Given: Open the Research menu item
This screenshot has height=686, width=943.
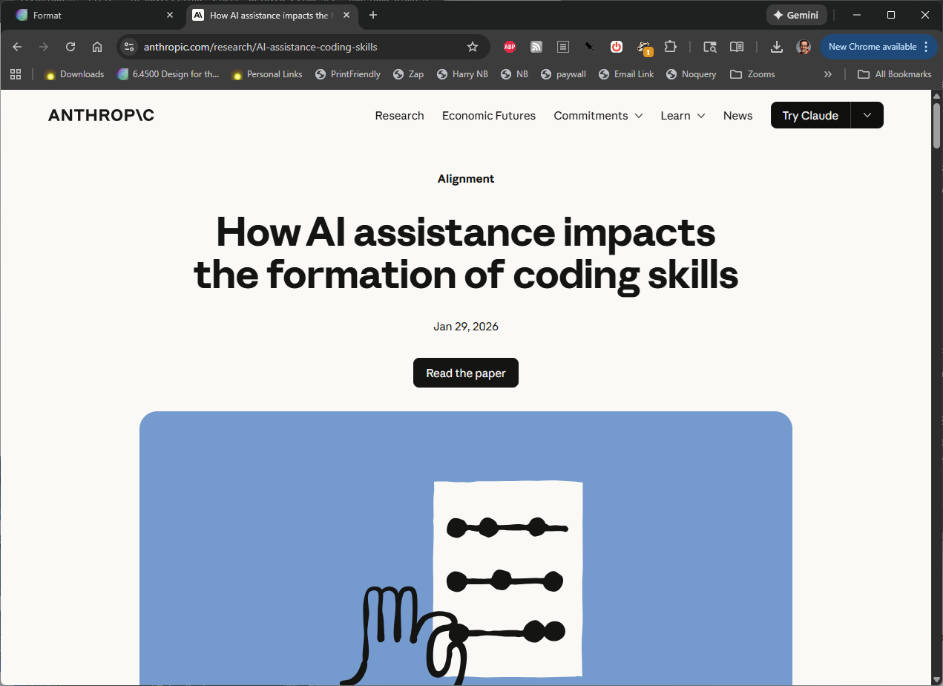Looking at the screenshot, I should [x=399, y=116].
